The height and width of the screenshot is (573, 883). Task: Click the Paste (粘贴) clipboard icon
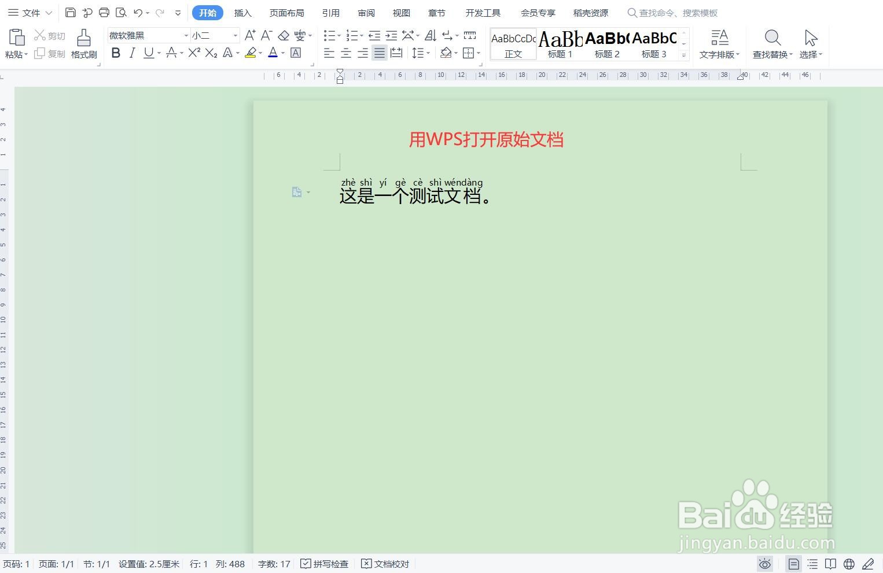coord(16,38)
